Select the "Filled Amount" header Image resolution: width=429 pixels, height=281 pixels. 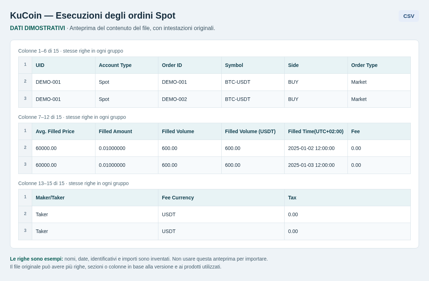[127, 131]
